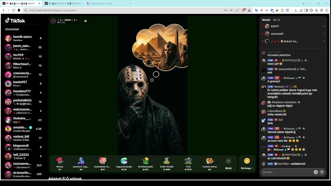
Task: Send the Csokis keksz gift
Action: pyautogui.click(x=210, y=164)
